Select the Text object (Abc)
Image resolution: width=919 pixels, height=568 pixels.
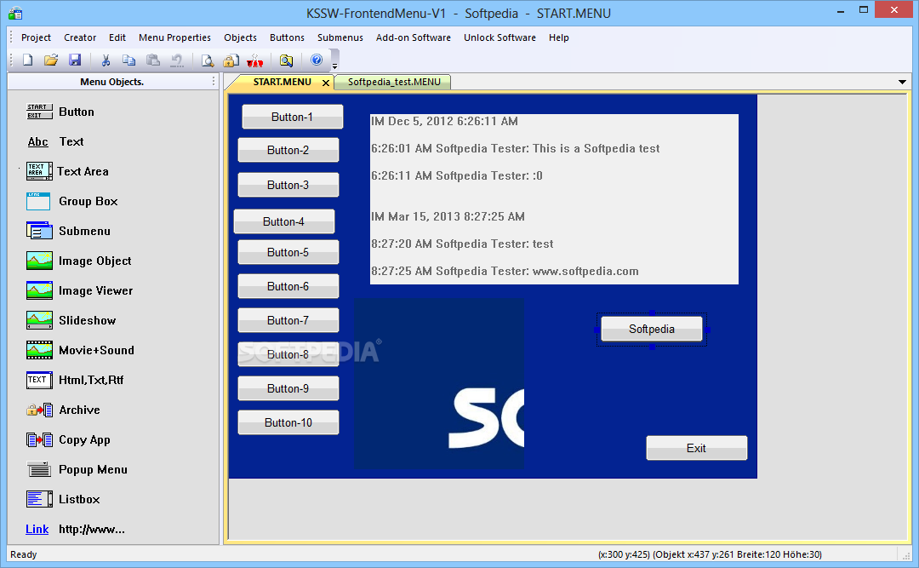[55, 141]
